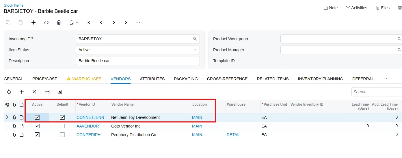Delete the stock item with the trash icon

pos(59,22)
